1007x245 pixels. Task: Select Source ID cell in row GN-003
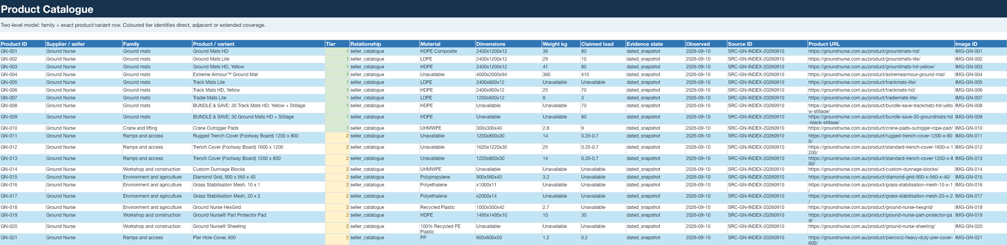pos(767,67)
